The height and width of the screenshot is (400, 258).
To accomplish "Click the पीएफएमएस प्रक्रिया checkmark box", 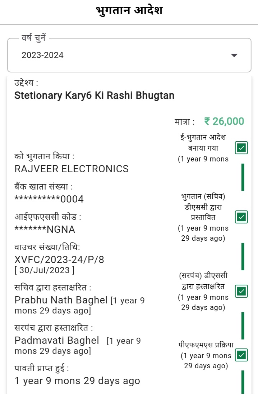I will [x=241, y=355].
